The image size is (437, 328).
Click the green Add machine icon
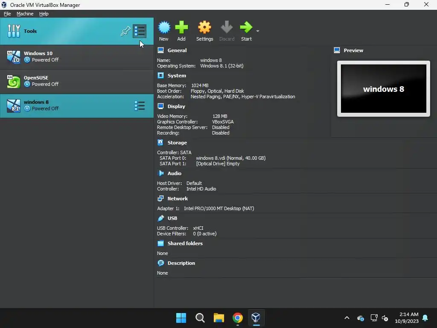(x=181, y=27)
